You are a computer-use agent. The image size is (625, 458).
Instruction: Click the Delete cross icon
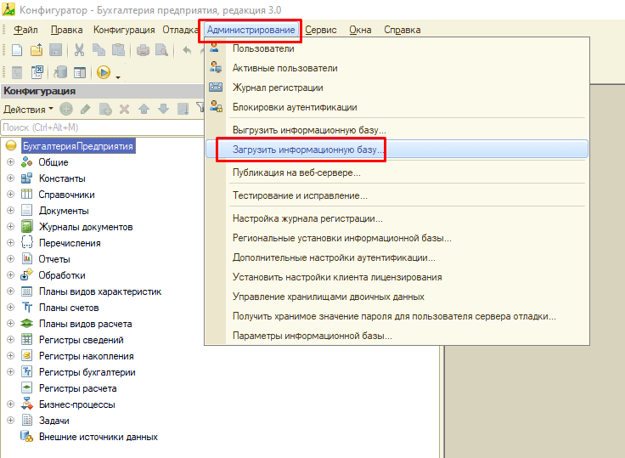pyautogui.click(x=124, y=109)
